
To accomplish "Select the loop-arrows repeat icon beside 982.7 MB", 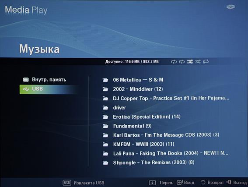I will (x=174, y=62).
